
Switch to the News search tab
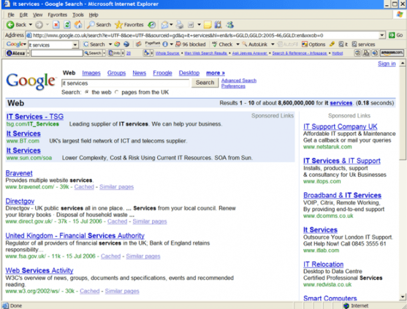coord(139,73)
